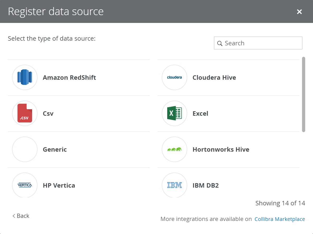Select the red .csv file icon
The image size is (313, 234).
[x=25, y=113]
